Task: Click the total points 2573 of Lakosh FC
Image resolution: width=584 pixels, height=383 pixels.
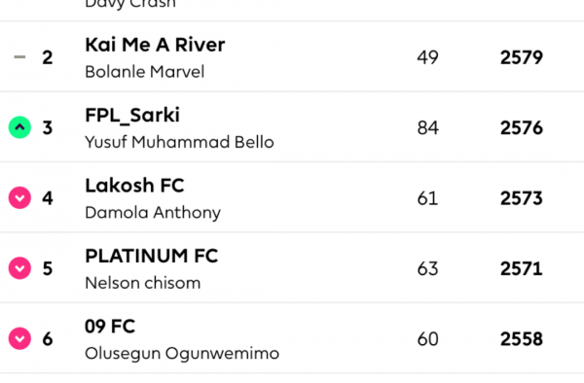Action: pyautogui.click(x=521, y=198)
